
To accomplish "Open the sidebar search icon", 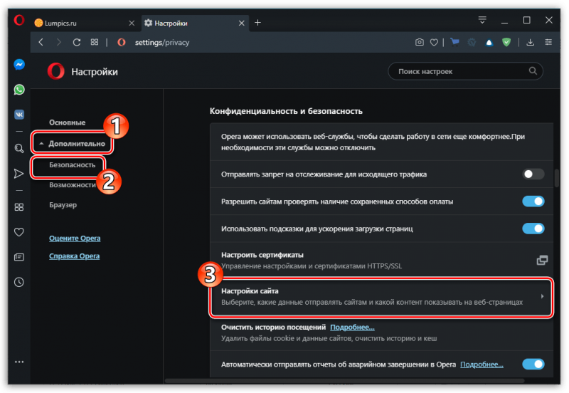I will pos(19,148).
